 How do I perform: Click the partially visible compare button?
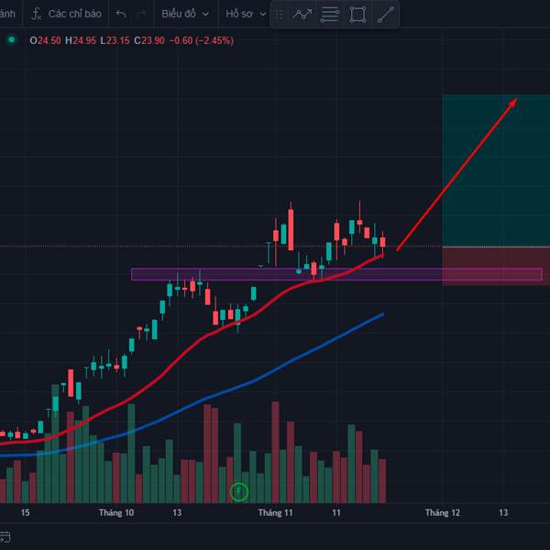point(7,14)
